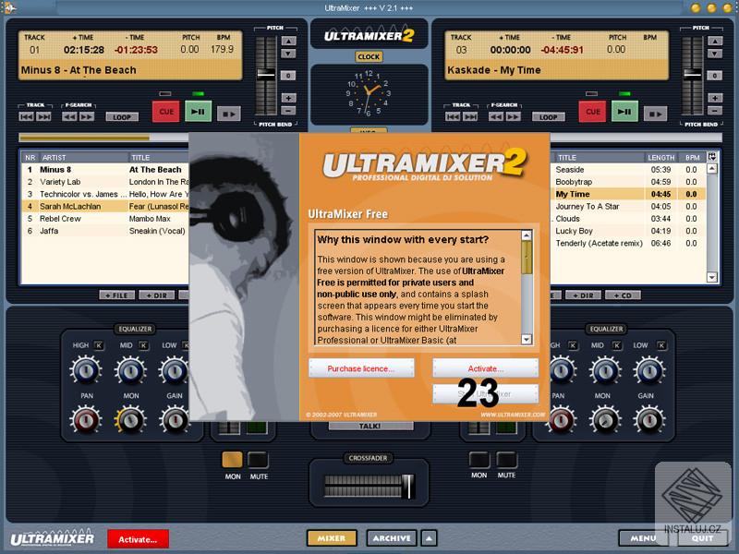Toggle right channel MUTE button

click(506, 459)
